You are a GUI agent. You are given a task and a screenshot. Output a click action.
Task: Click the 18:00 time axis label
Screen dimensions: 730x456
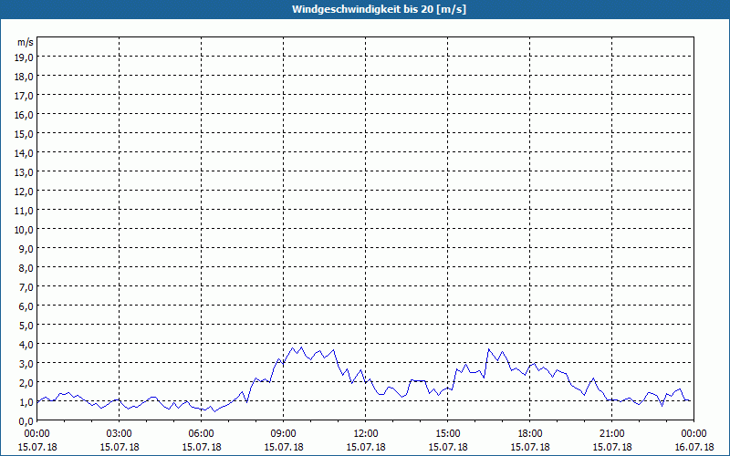(x=530, y=434)
